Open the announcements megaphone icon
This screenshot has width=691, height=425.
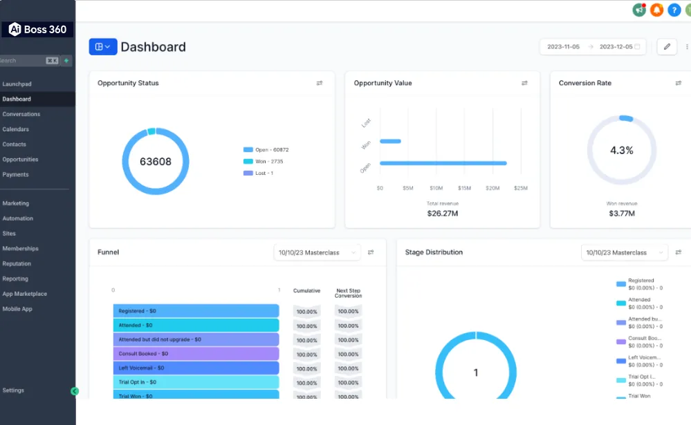(639, 10)
